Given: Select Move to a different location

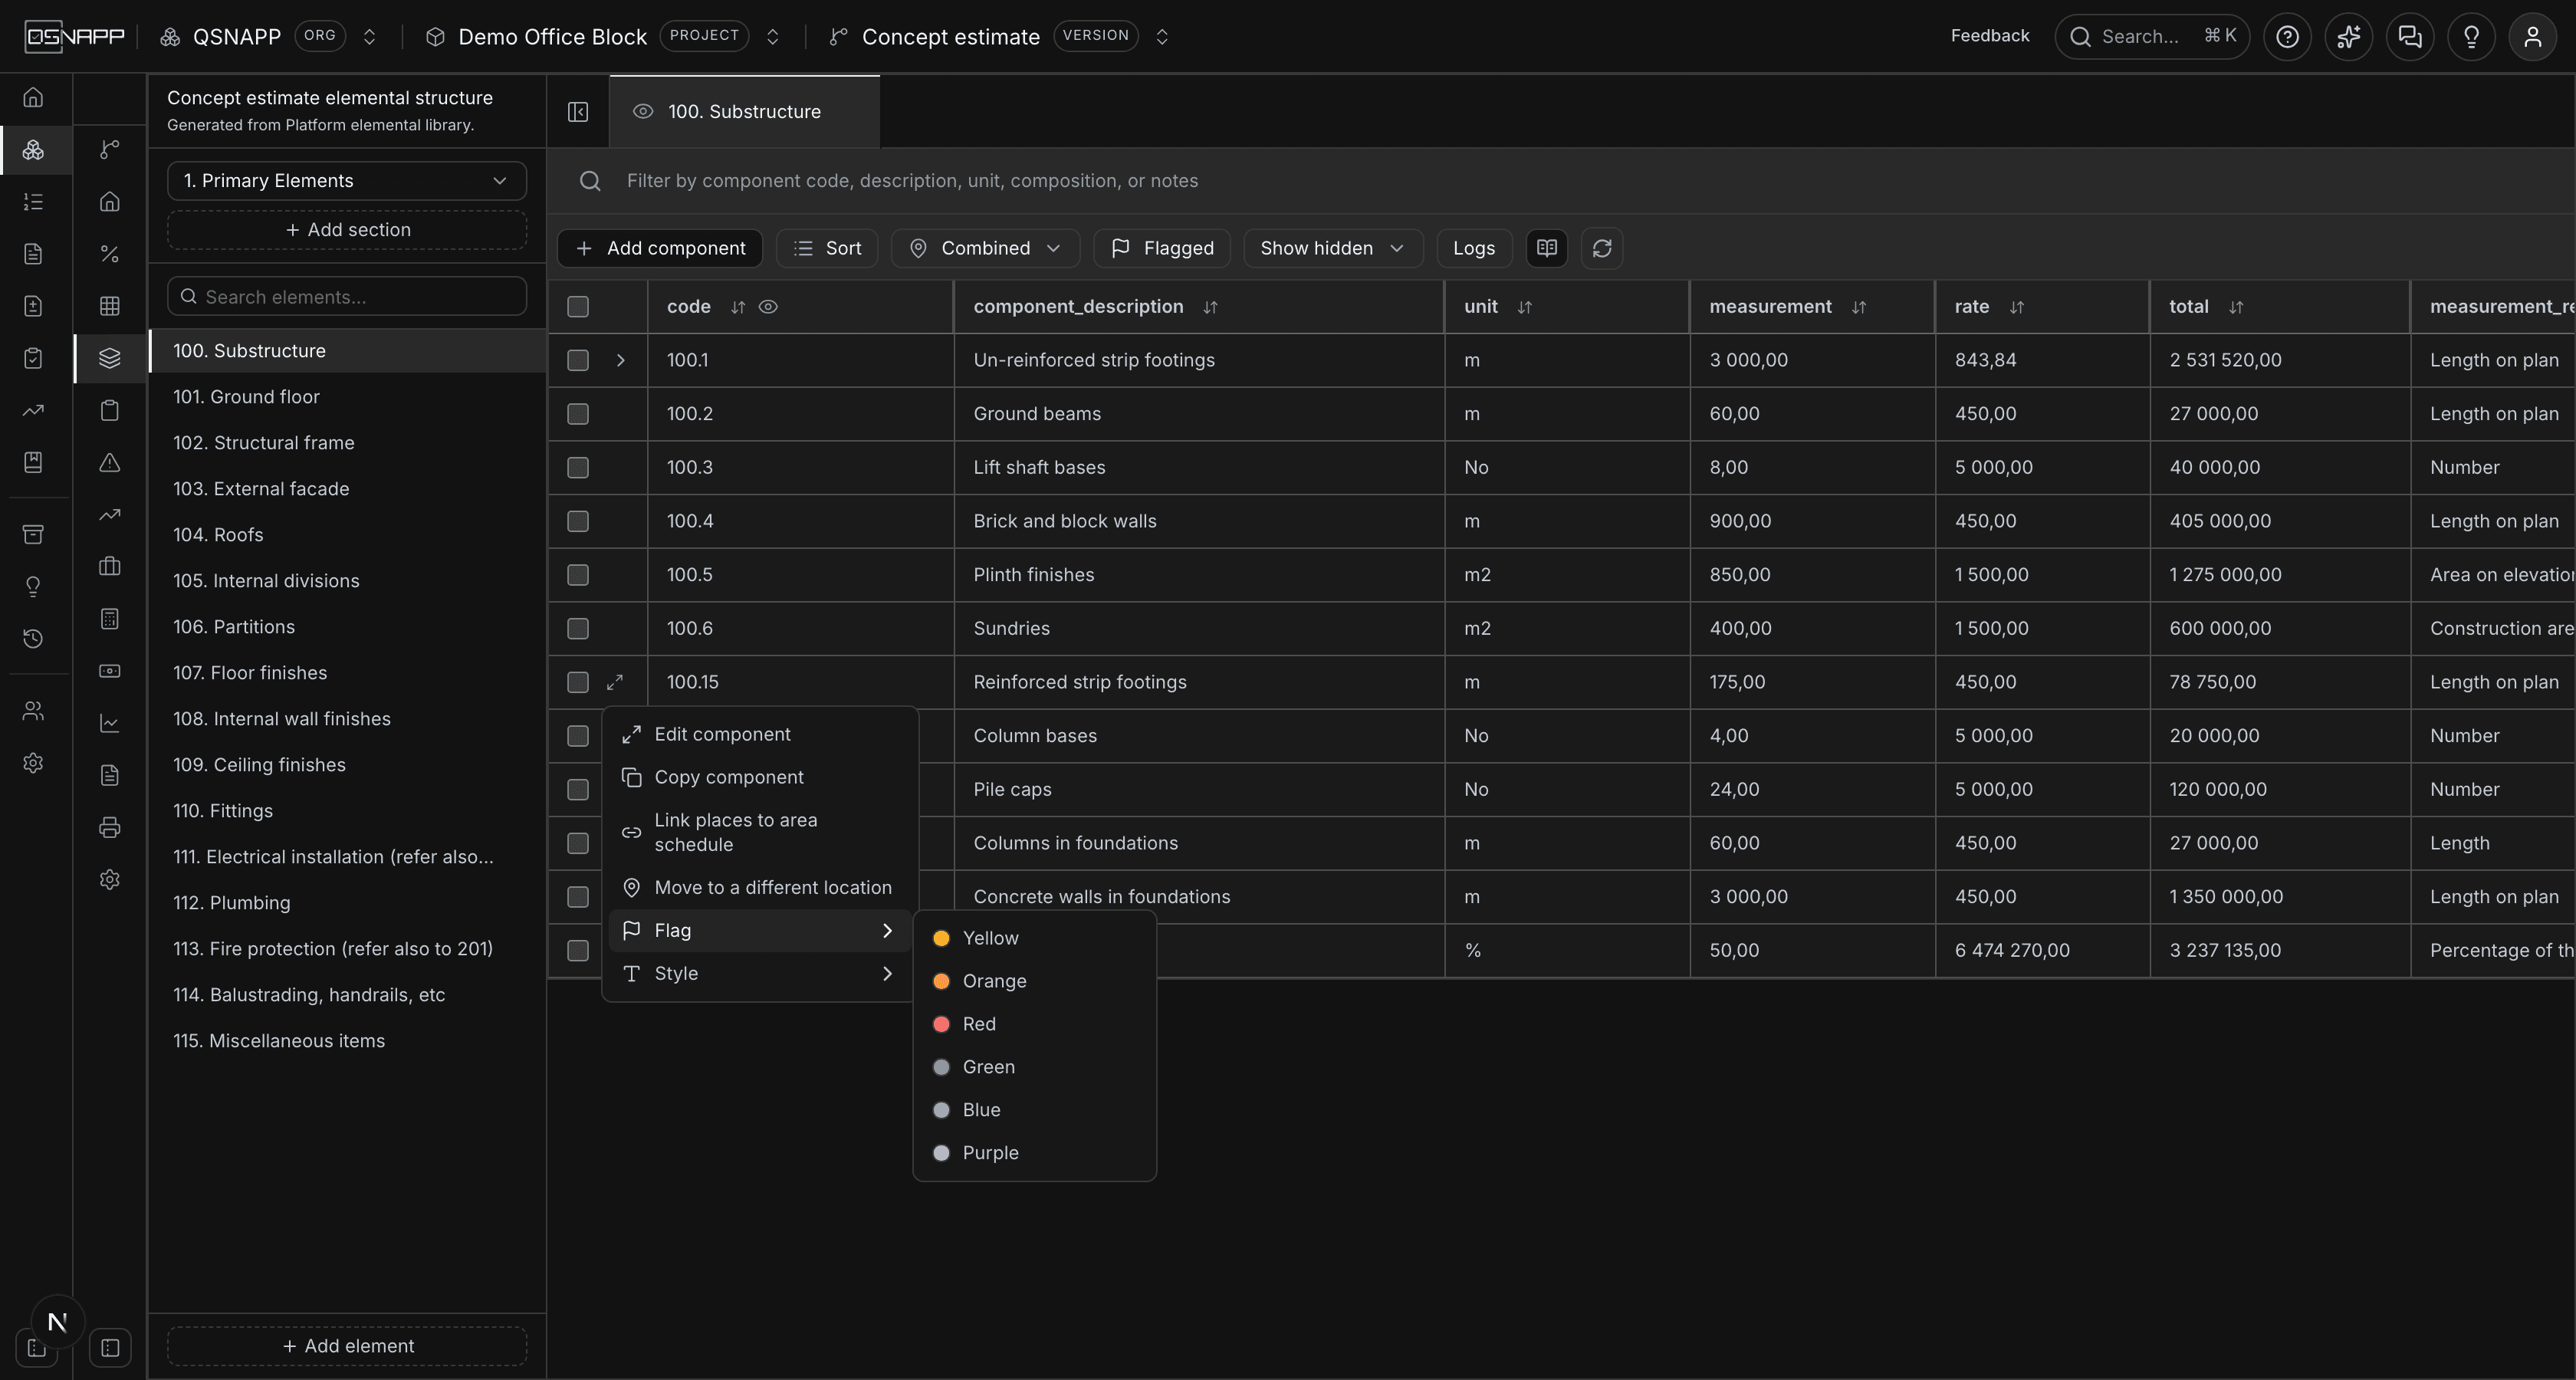Looking at the screenshot, I should (759, 888).
